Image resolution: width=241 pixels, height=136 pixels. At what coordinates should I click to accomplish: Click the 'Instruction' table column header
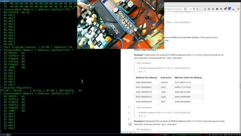[166, 77]
